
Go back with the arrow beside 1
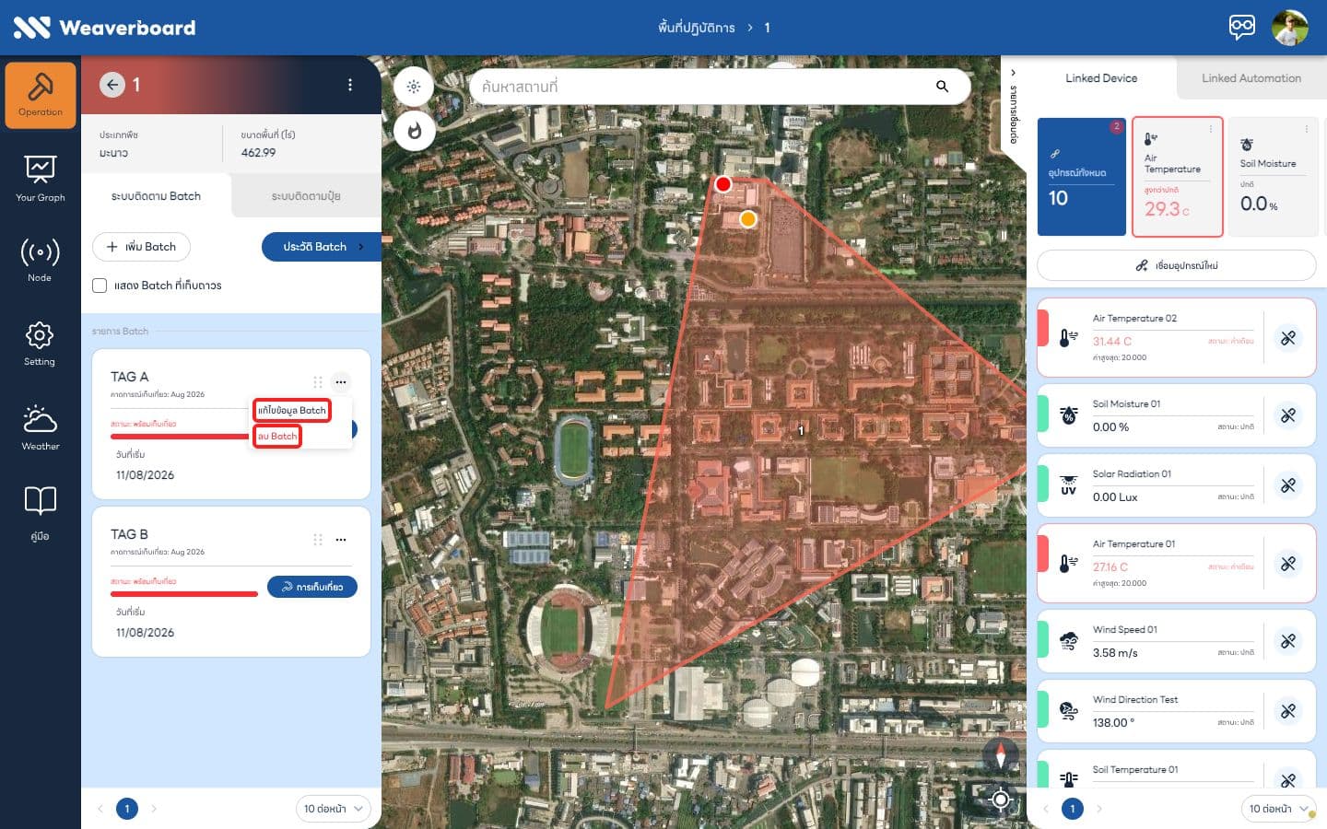(x=112, y=85)
